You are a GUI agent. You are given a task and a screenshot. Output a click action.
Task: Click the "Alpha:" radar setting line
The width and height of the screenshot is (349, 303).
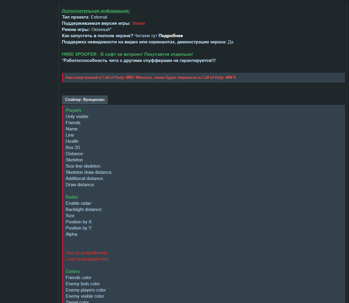(72, 234)
